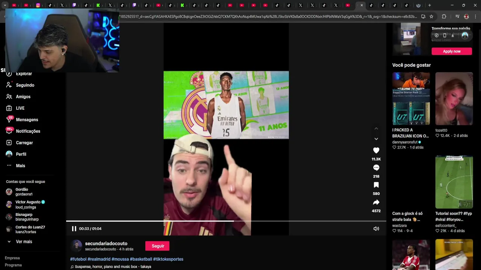Open the wastzera creator link
The width and height of the screenshot is (481, 270).
pos(399,226)
